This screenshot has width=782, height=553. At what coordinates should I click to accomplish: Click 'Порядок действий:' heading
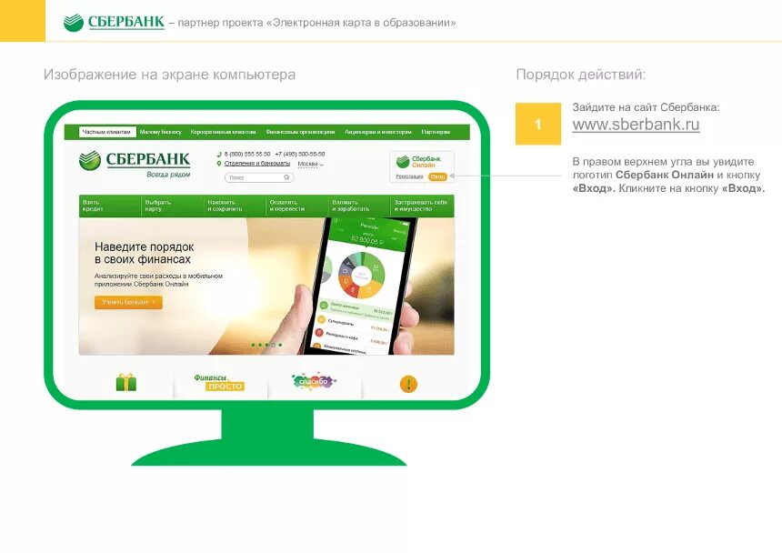(x=580, y=75)
